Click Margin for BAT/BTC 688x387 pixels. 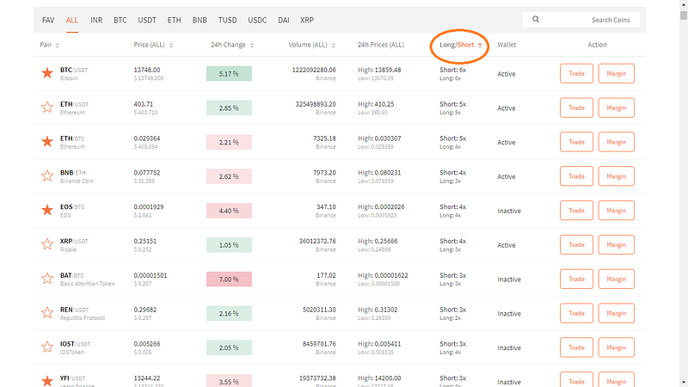click(616, 279)
